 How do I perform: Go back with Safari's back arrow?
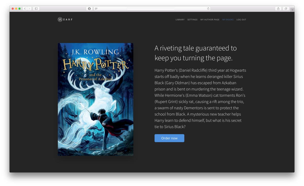[x=25, y=9]
